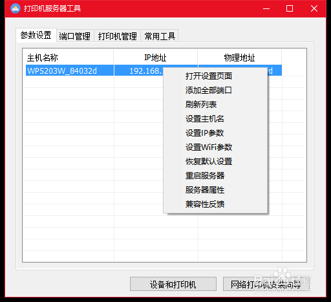The image size is (331, 302).
Task: Choose 打开设置页面 from context menu
Action: 215,76
